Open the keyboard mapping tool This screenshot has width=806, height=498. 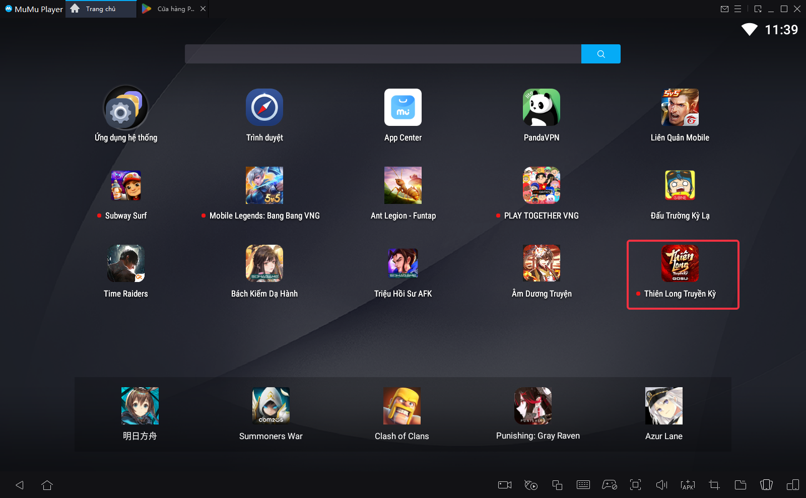pos(583,485)
